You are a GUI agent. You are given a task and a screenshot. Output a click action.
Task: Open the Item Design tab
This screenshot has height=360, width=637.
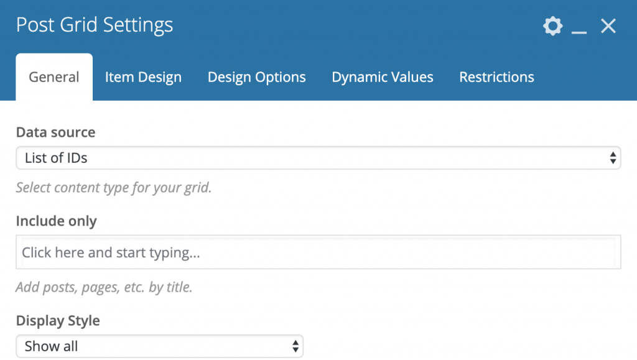click(143, 77)
